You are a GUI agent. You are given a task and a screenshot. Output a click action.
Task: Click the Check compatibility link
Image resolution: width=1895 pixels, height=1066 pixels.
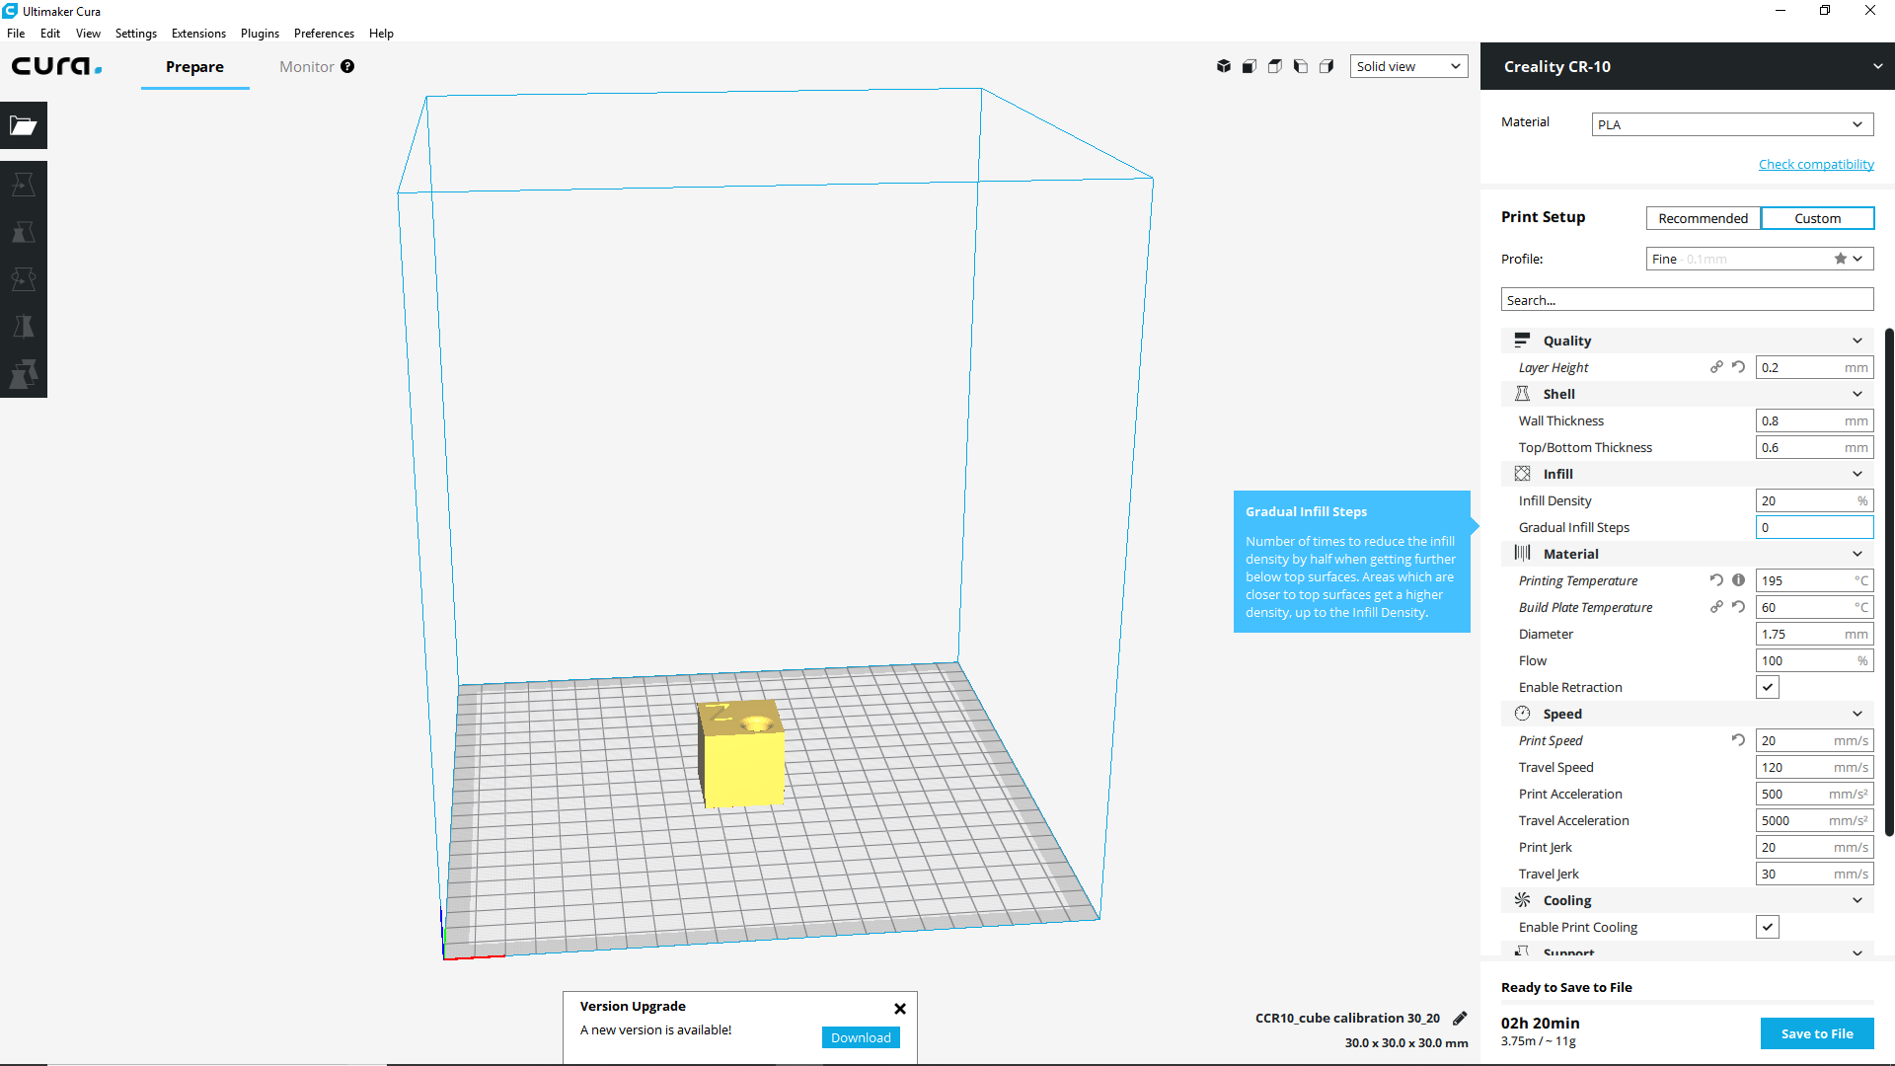(x=1816, y=164)
